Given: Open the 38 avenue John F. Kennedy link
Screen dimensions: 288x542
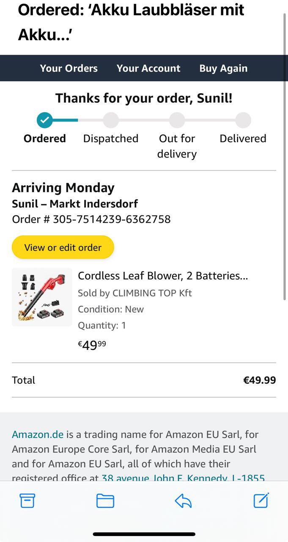Looking at the screenshot, I should 183,478.
